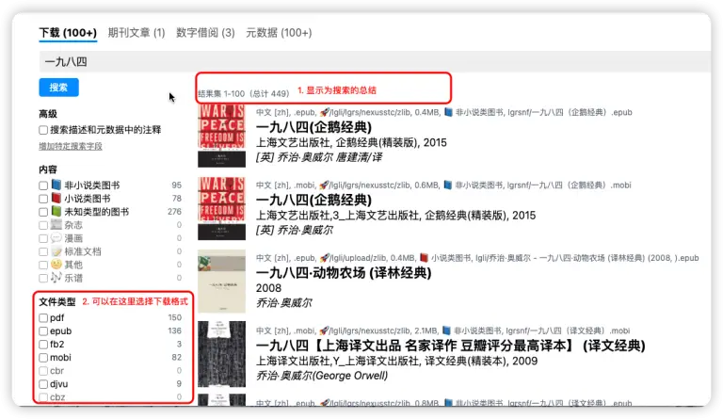Click 上海文艺出版社, 企鹅经典(精装版), 2015 line
This screenshot has width=723, height=419.
[351, 142]
